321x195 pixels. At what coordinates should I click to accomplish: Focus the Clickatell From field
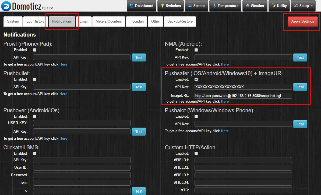(x=82, y=183)
